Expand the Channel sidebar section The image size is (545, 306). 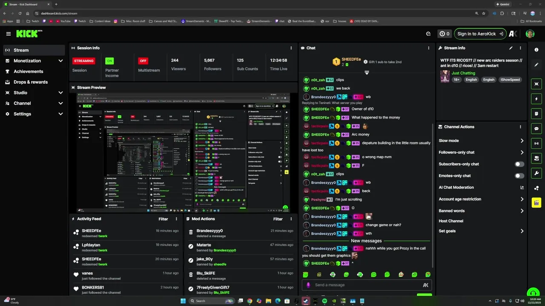(x=60, y=103)
